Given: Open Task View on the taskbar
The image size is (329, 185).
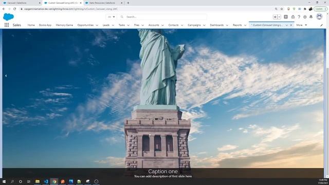Looking at the screenshot, I should click(x=29, y=181).
